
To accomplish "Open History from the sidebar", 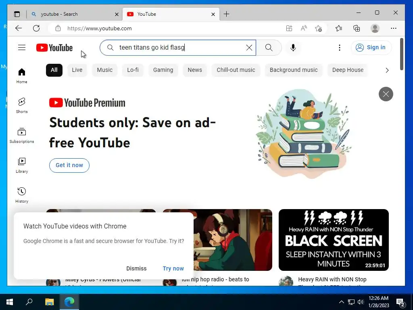I will point(22,195).
